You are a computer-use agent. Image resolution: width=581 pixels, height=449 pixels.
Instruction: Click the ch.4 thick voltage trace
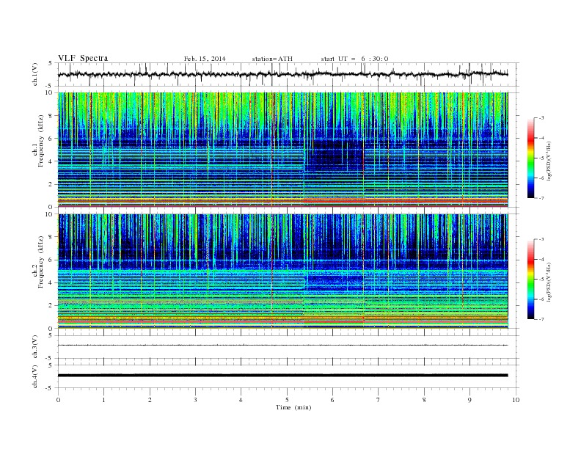pos(282,376)
